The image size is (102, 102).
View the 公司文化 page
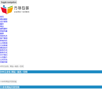point(4,60)
